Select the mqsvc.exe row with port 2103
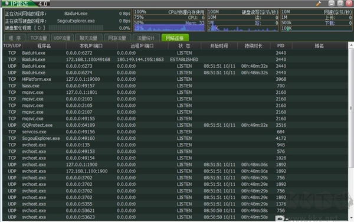Image resolution: width=354 pixels, height=222 pixels. (175, 99)
